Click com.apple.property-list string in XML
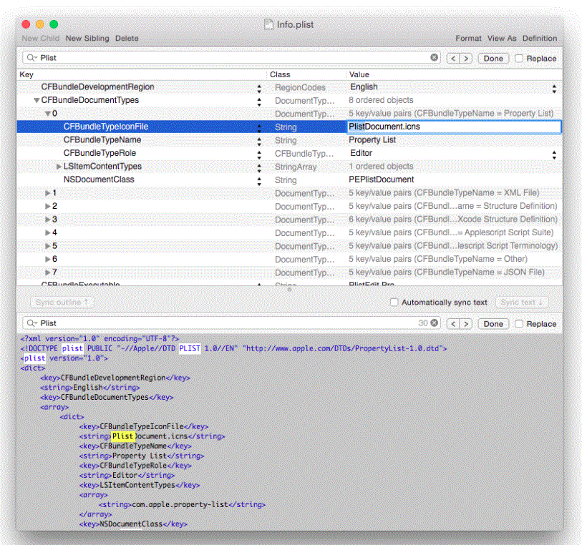Image resolution: width=582 pixels, height=545 pixels. (180, 504)
